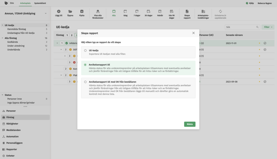Expand the Arenan, 172649 Jönköping workplace dropdown
The image size is (277, 159).
pos(46,13)
